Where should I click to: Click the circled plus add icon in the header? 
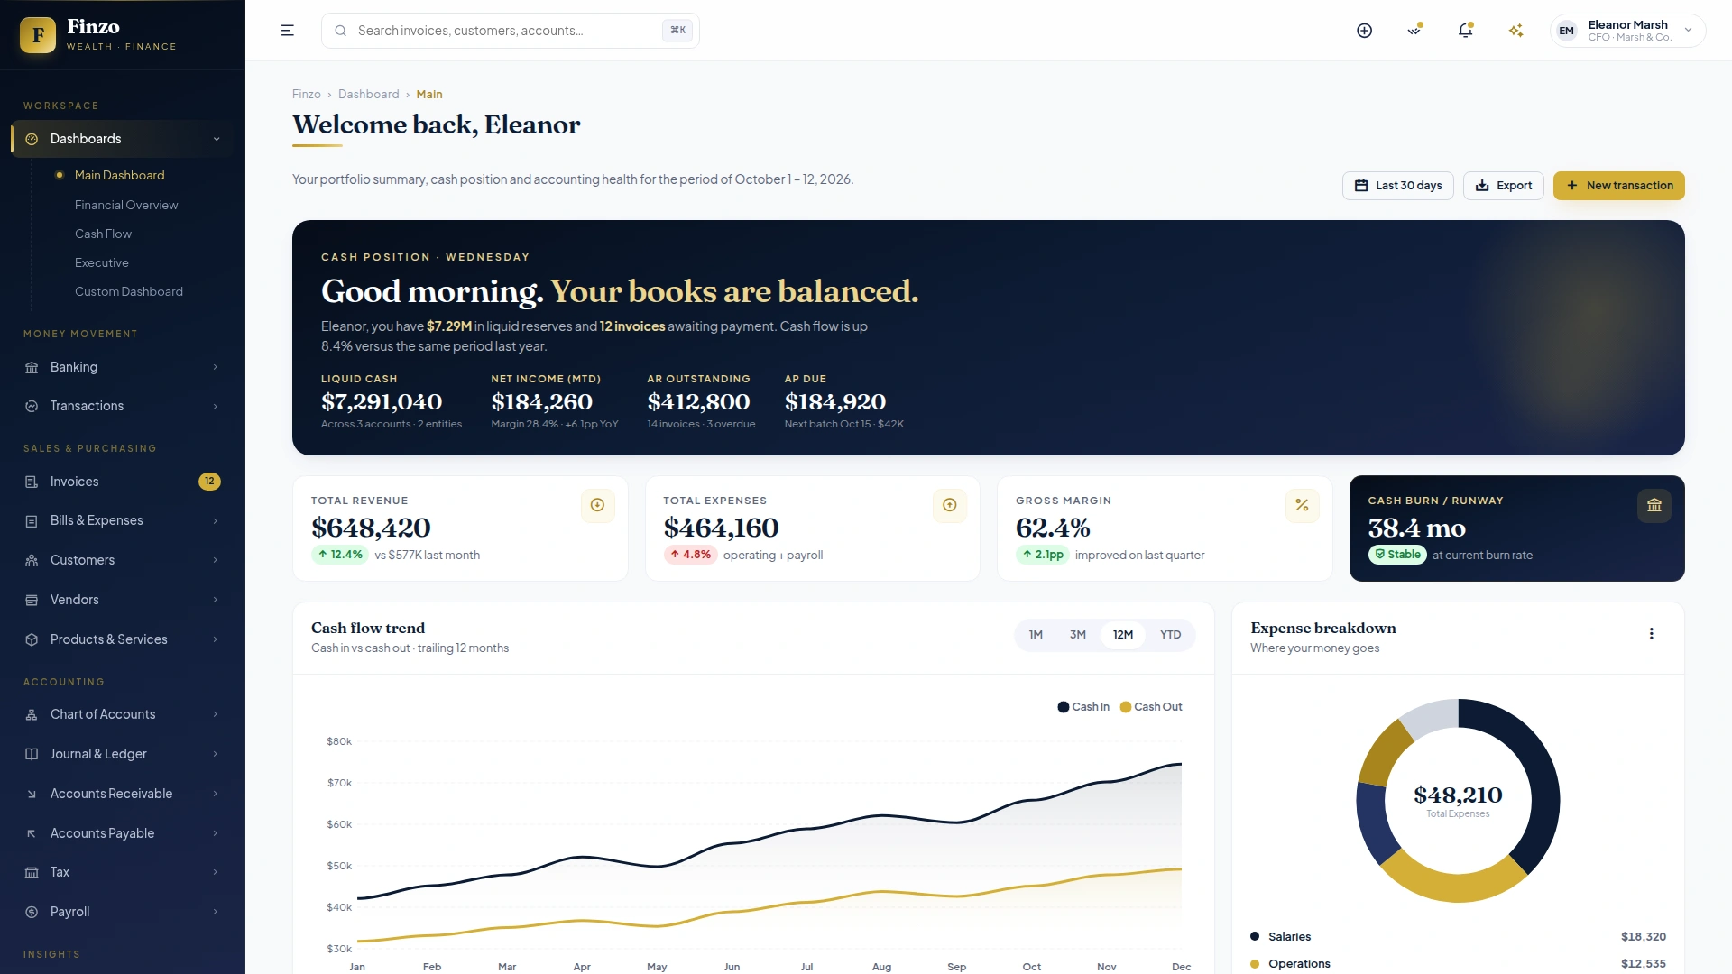click(x=1365, y=31)
